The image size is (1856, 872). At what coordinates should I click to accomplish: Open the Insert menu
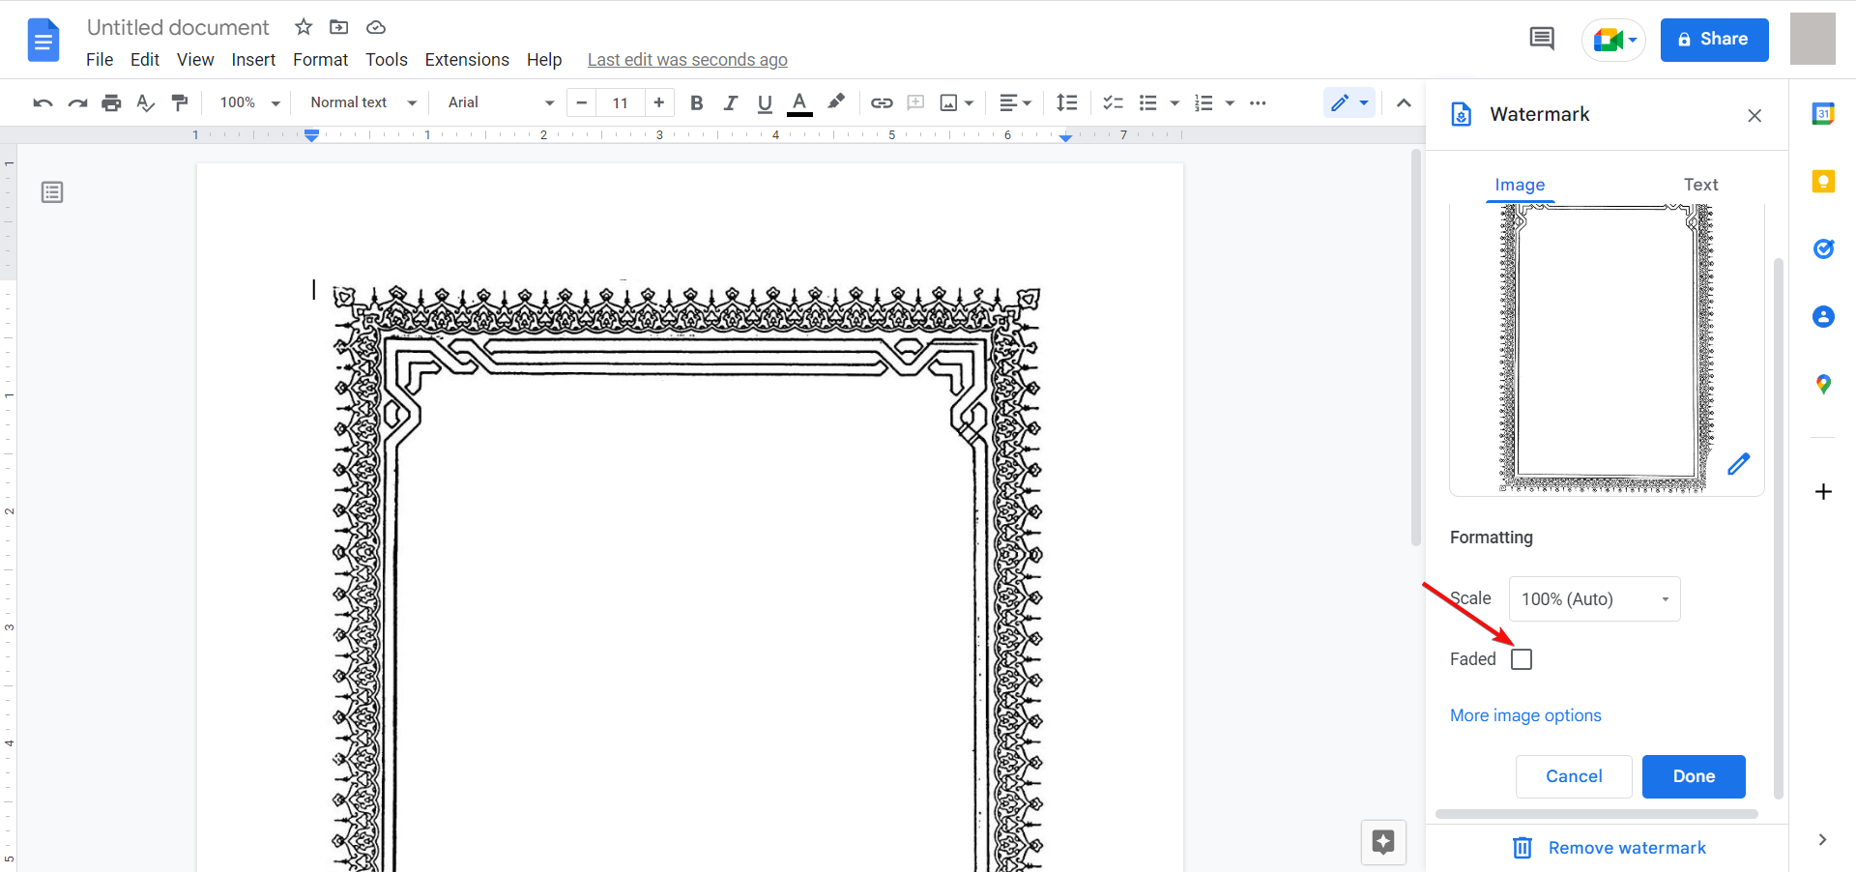pyautogui.click(x=253, y=60)
